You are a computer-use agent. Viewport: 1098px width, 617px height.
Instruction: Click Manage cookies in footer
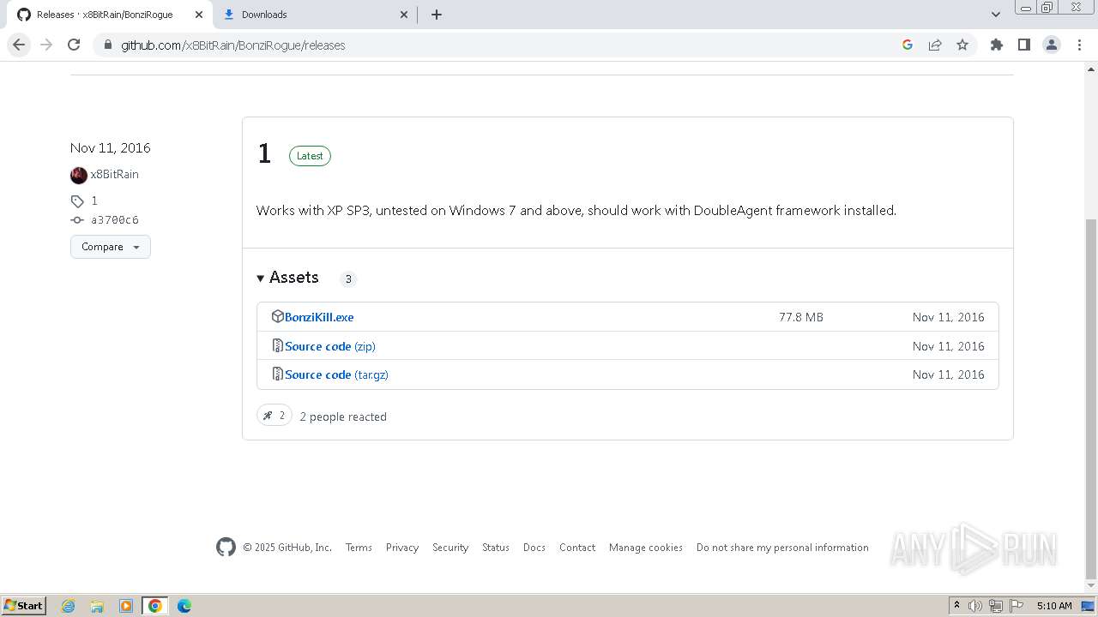tap(646, 548)
